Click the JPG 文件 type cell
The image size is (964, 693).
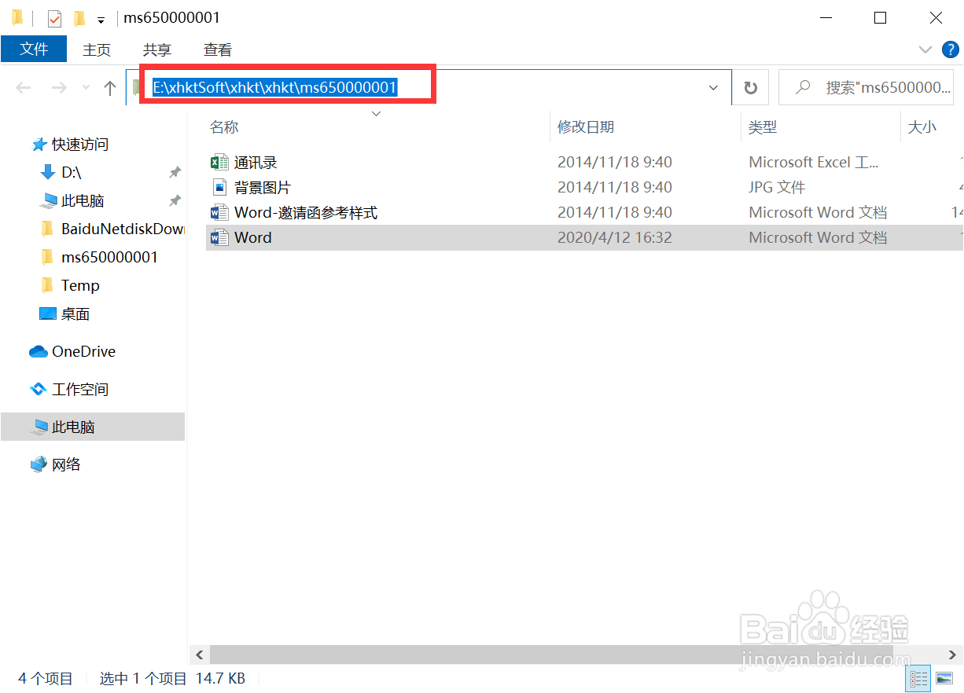point(777,188)
